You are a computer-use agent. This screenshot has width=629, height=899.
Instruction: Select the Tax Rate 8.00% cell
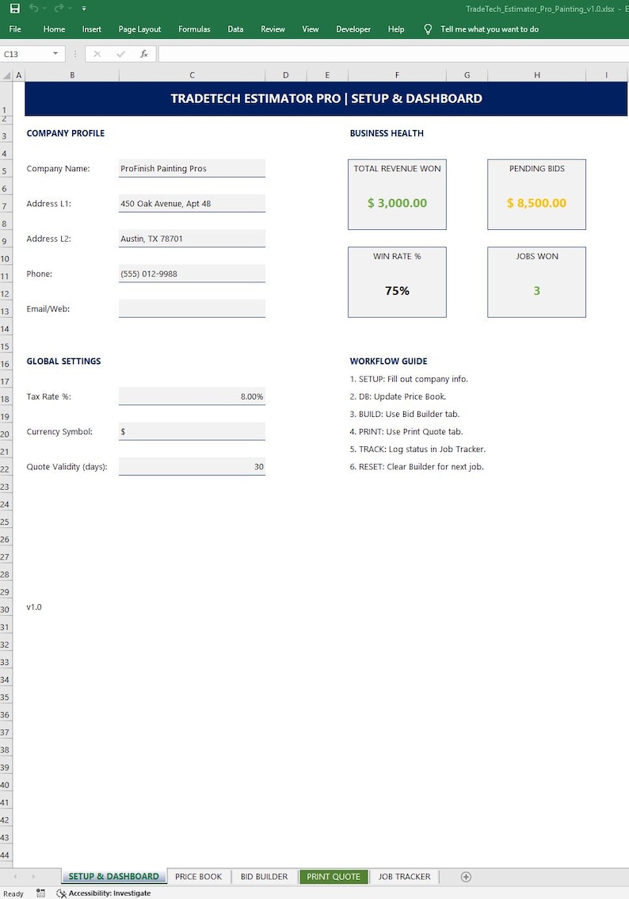pos(192,396)
